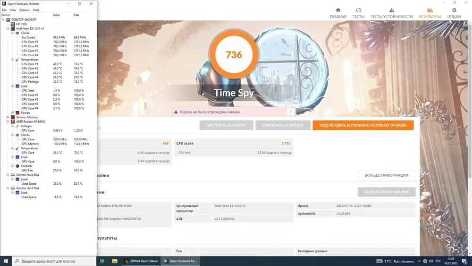This screenshot has height=266, width=472.
Task: Switch to 3DMark Basic Edition taskbar button
Action: pyautogui.click(x=141, y=261)
